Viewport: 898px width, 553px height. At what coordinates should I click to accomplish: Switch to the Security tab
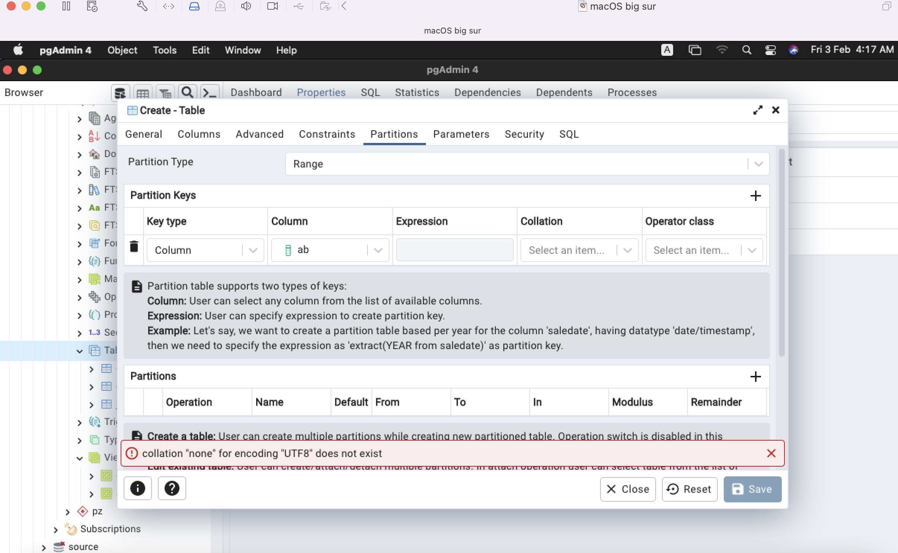pyautogui.click(x=524, y=134)
